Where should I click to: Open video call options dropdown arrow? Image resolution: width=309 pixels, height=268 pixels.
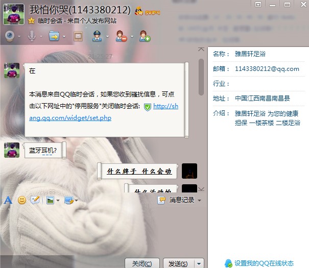[19, 36]
